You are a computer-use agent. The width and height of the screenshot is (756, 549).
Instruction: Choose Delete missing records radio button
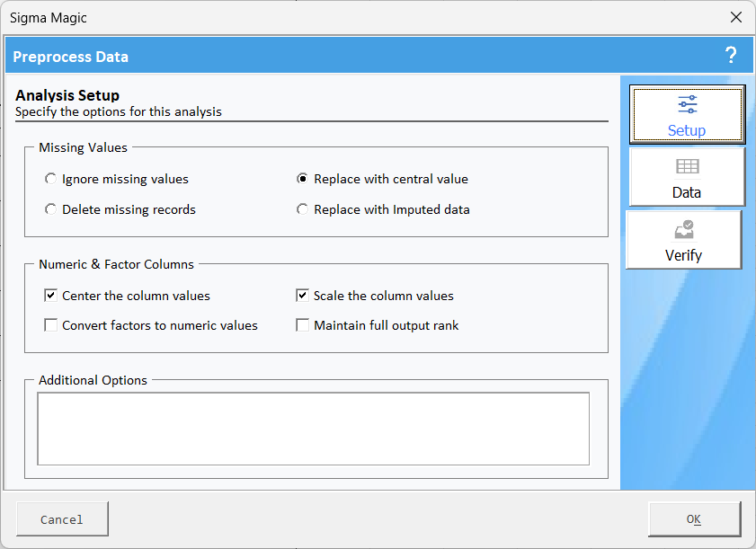(x=51, y=209)
